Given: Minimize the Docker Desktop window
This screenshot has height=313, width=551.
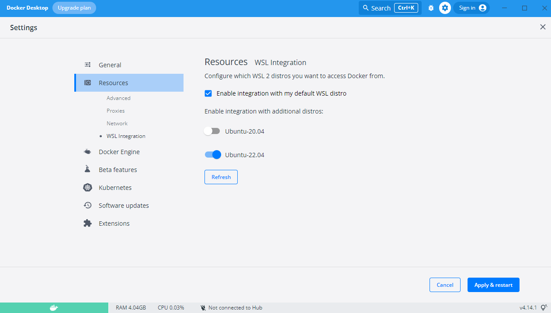Looking at the screenshot, I should [505, 8].
